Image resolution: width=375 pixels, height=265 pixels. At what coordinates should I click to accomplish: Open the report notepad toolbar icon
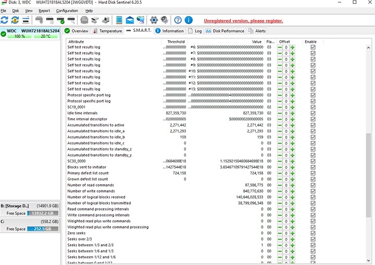[x=119, y=20]
